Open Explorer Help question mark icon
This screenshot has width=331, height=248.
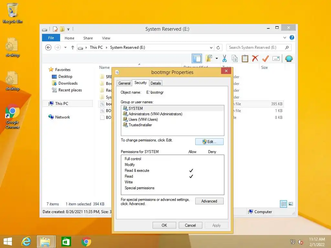[292, 37]
